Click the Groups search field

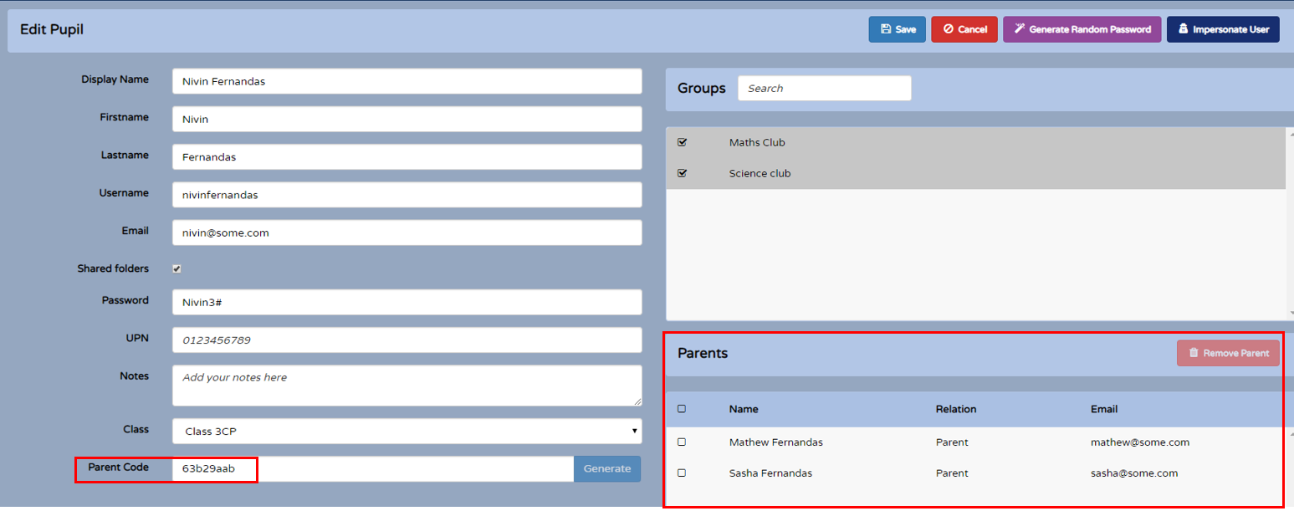[824, 88]
